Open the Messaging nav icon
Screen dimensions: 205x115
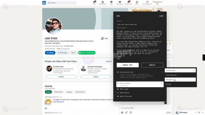[x=120, y=3]
